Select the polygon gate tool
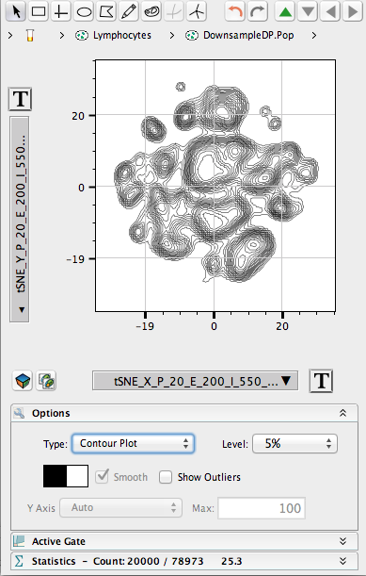The width and height of the screenshot is (366, 576). click(106, 11)
